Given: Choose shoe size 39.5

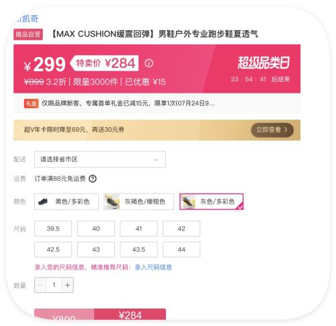Looking at the screenshot, I should coord(53,229).
